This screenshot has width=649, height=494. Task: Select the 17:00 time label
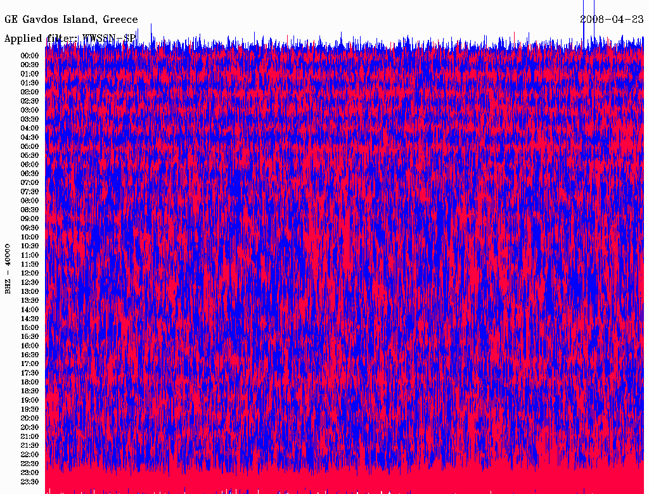click(x=30, y=364)
